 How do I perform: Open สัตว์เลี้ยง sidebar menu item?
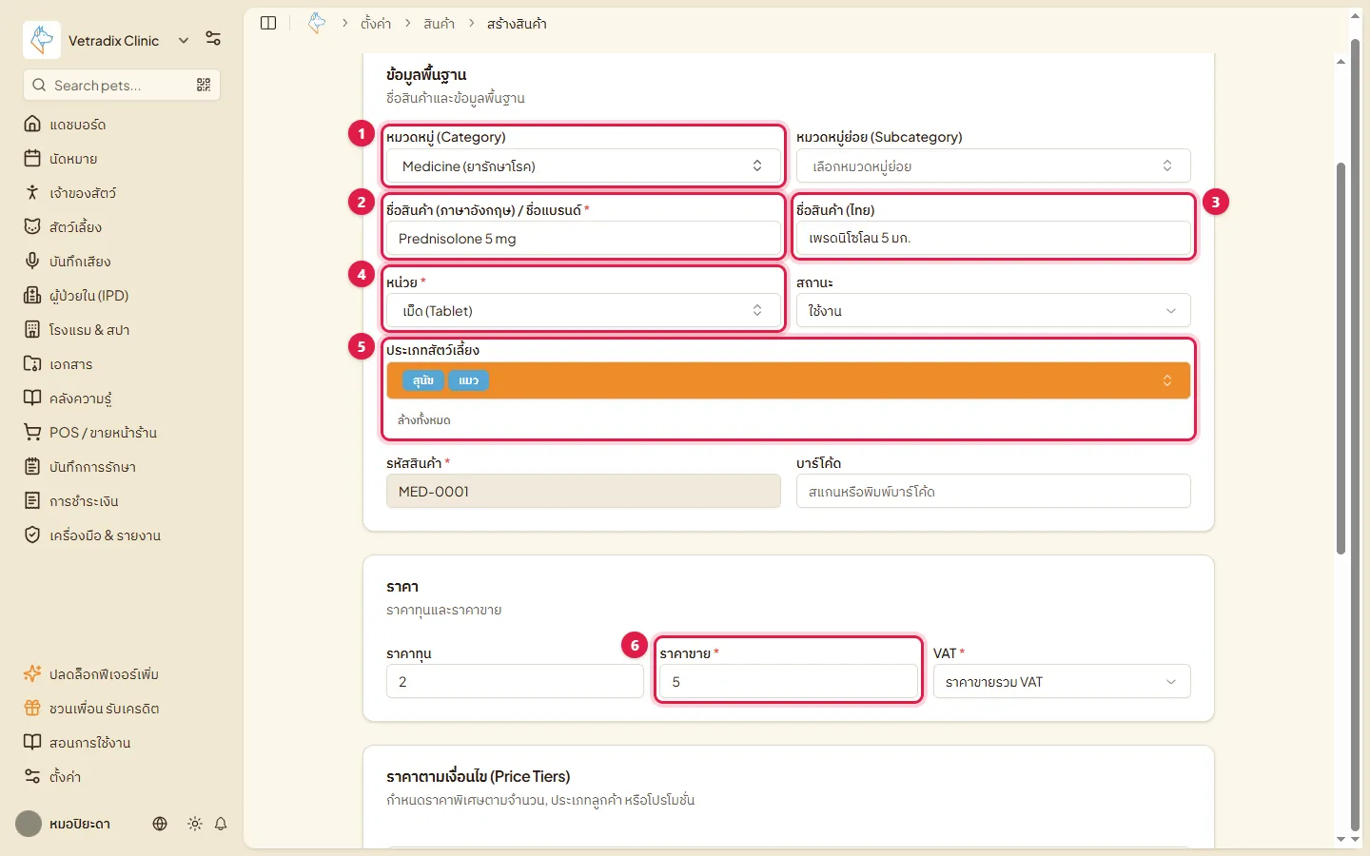[x=75, y=227]
